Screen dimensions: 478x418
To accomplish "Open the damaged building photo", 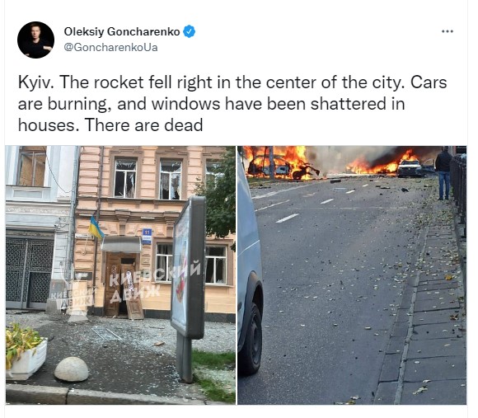I will tap(120, 275).
